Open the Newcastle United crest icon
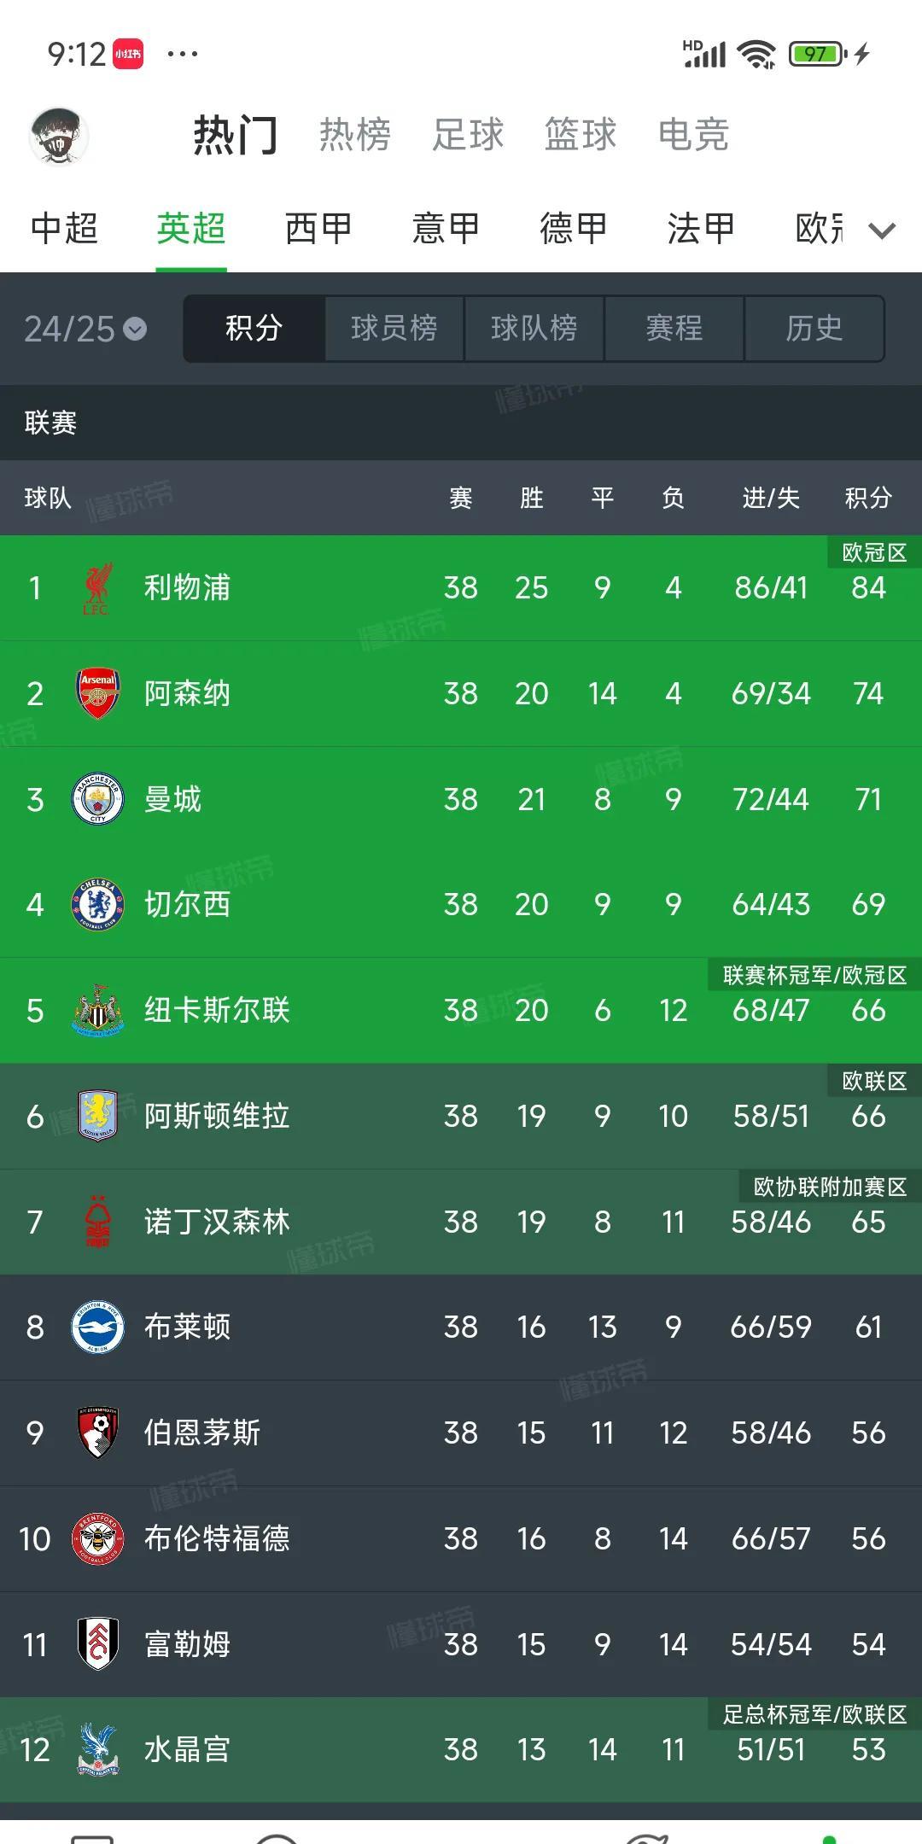This screenshot has height=1844, width=922. [x=97, y=1010]
